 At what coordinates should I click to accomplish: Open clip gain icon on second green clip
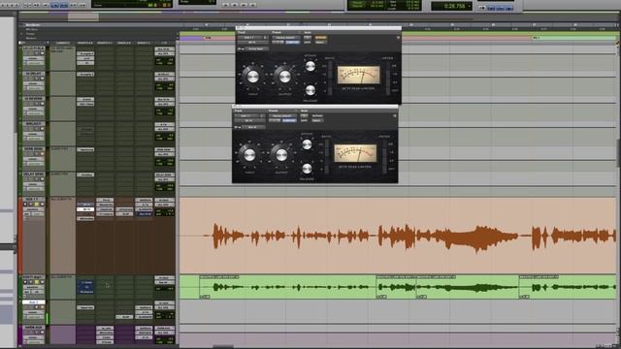pos(381,296)
